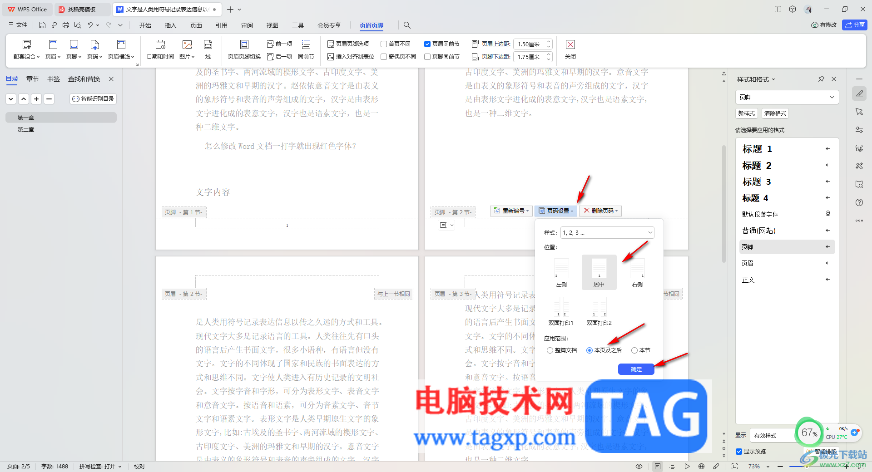Click the print icon in quick toolbar
Screen dimensions: 872x472
click(66, 25)
